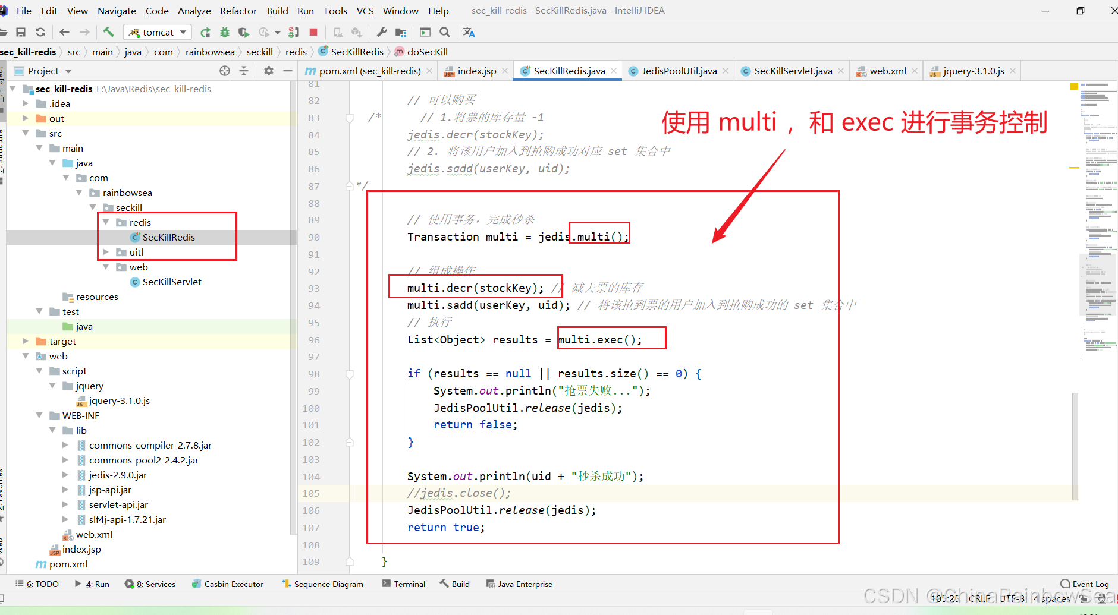
Task: Click the Save All toolbar icon
Action: (21, 32)
